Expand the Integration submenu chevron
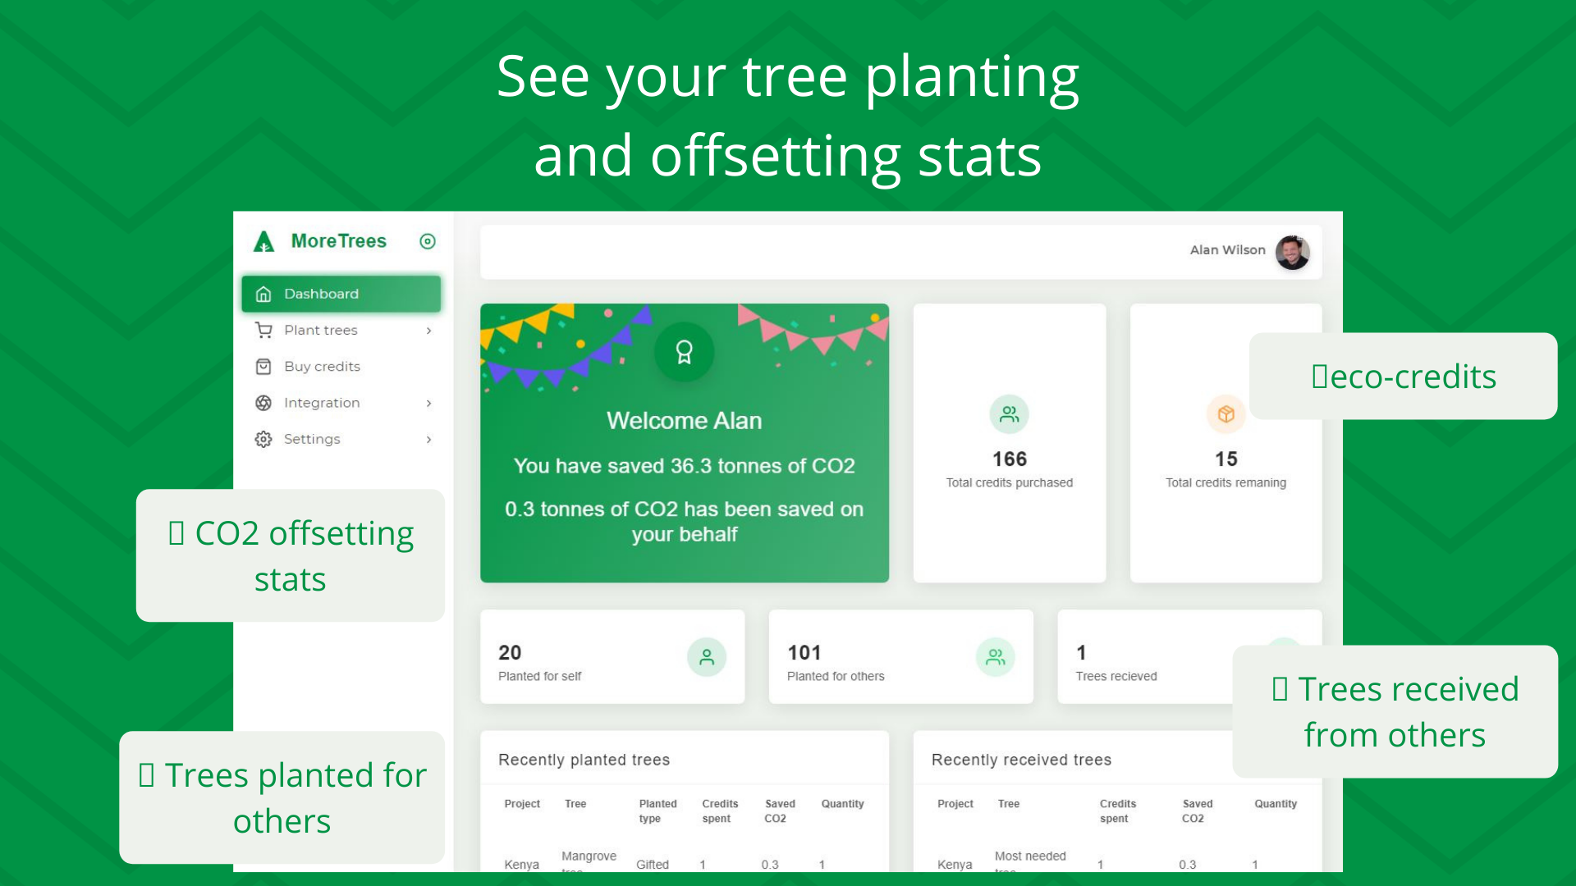The image size is (1576, 886). point(428,403)
